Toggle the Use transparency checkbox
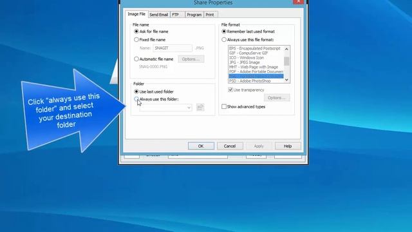This screenshot has height=232, width=412. click(230, 90)
